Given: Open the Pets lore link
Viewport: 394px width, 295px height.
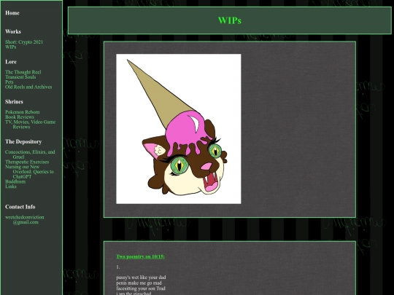Looking at the screenshot, I should tap(9, 82).
